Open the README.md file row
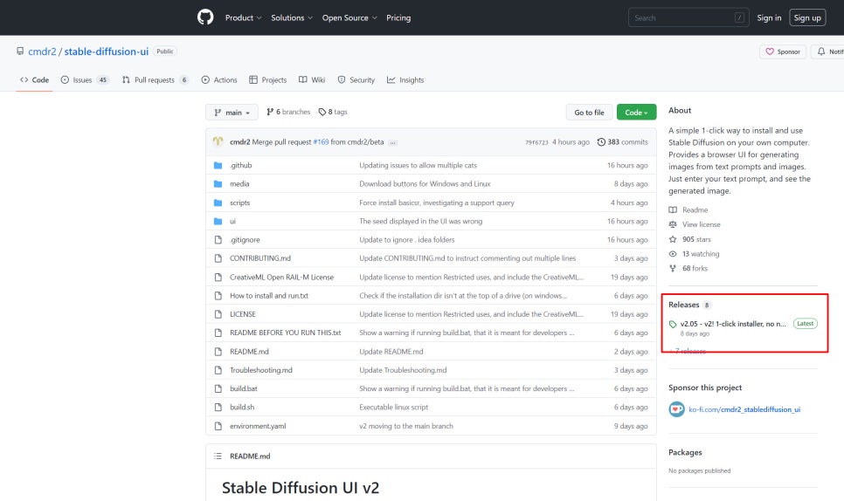Image resolution: width=844 pixels, height=501 pixels. [431, 352]
